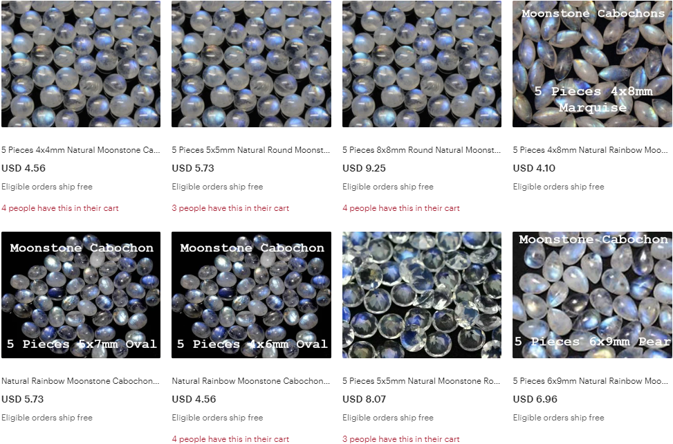The image size is (673, 444).
Task: Open the 4x8mm Marquise cabochons image
Action: click(x=592, y=64)
